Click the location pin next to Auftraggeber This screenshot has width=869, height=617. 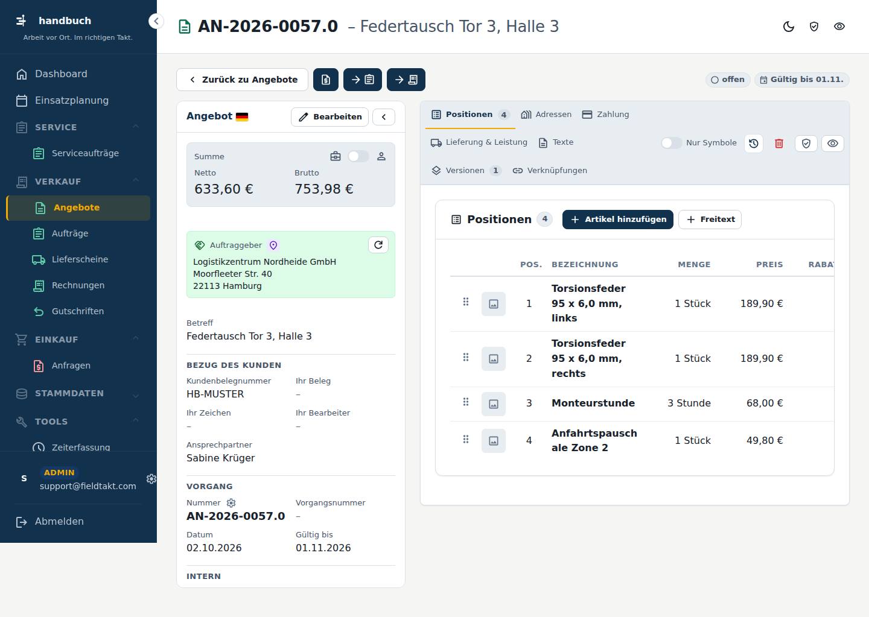[273, 245]
